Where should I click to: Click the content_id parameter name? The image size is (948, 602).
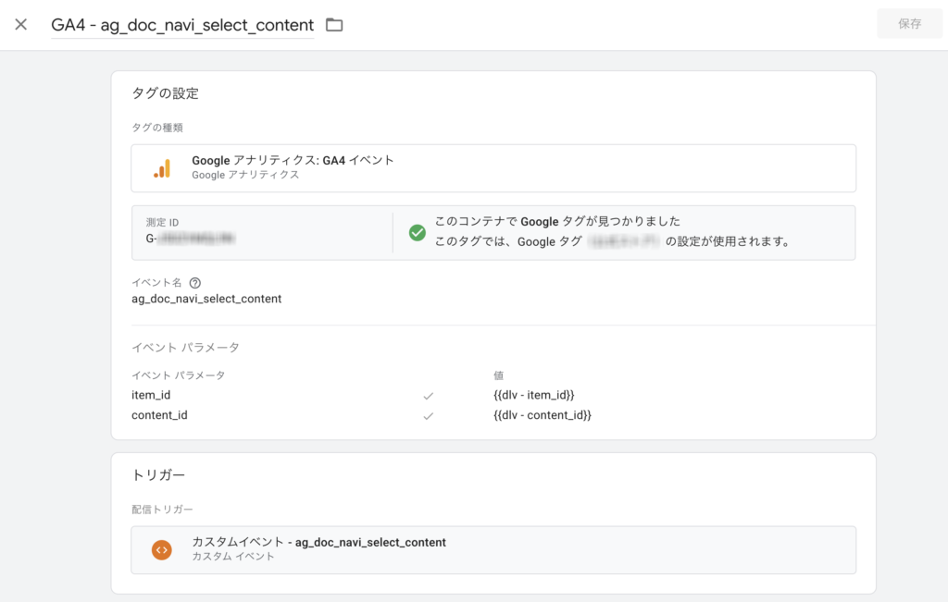tap(159, 415)
